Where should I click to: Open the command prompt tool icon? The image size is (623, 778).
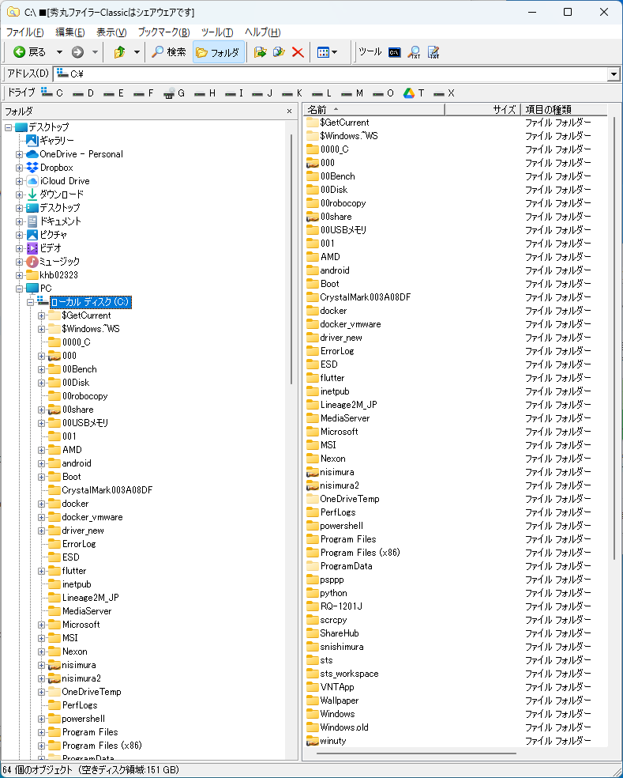pyautogui.click(x=395, y=52)
